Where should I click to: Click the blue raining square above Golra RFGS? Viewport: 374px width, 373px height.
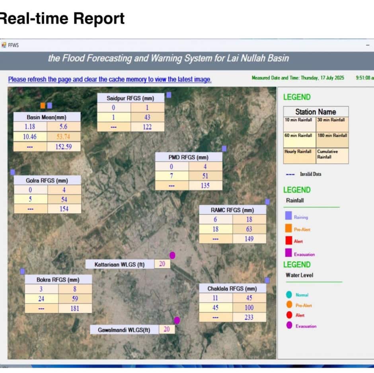pyautogui.click(x=12, y=172)
